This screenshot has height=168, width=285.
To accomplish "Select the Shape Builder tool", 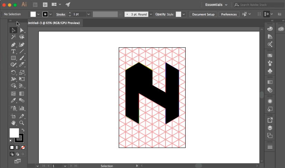I will click(13, 86).
